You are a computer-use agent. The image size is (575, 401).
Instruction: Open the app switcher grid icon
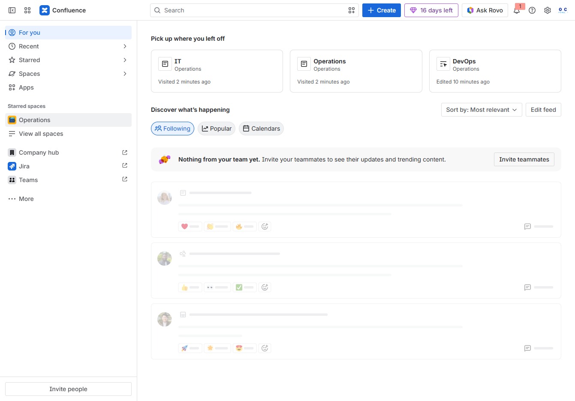tap(27, 10)
